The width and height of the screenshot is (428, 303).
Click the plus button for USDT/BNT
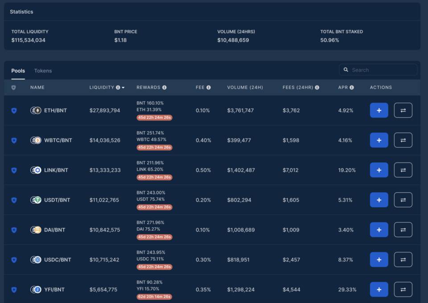(x=379, y=200)
